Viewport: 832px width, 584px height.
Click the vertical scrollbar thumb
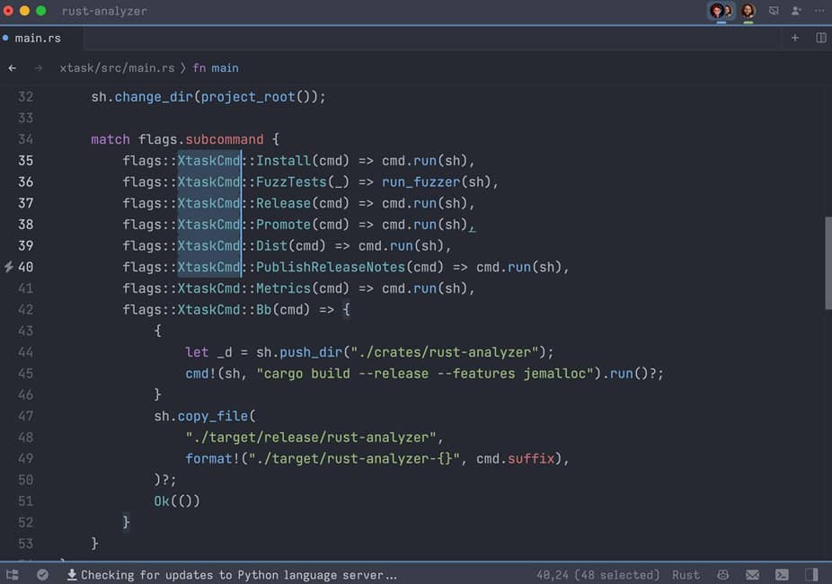coord(828,262)
